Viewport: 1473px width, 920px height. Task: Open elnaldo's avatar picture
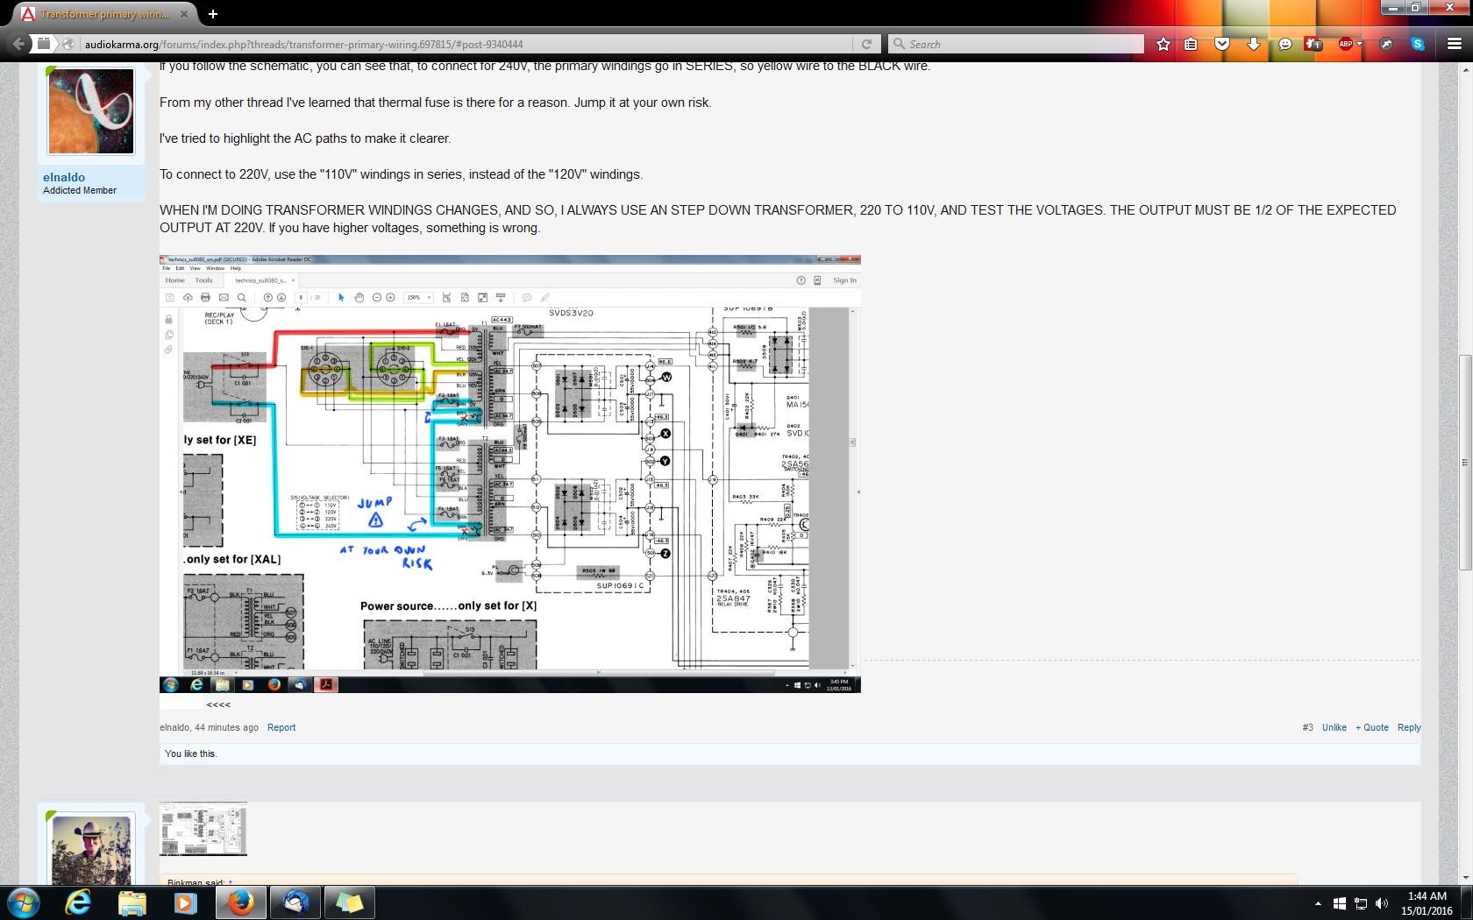pos(91,111)
